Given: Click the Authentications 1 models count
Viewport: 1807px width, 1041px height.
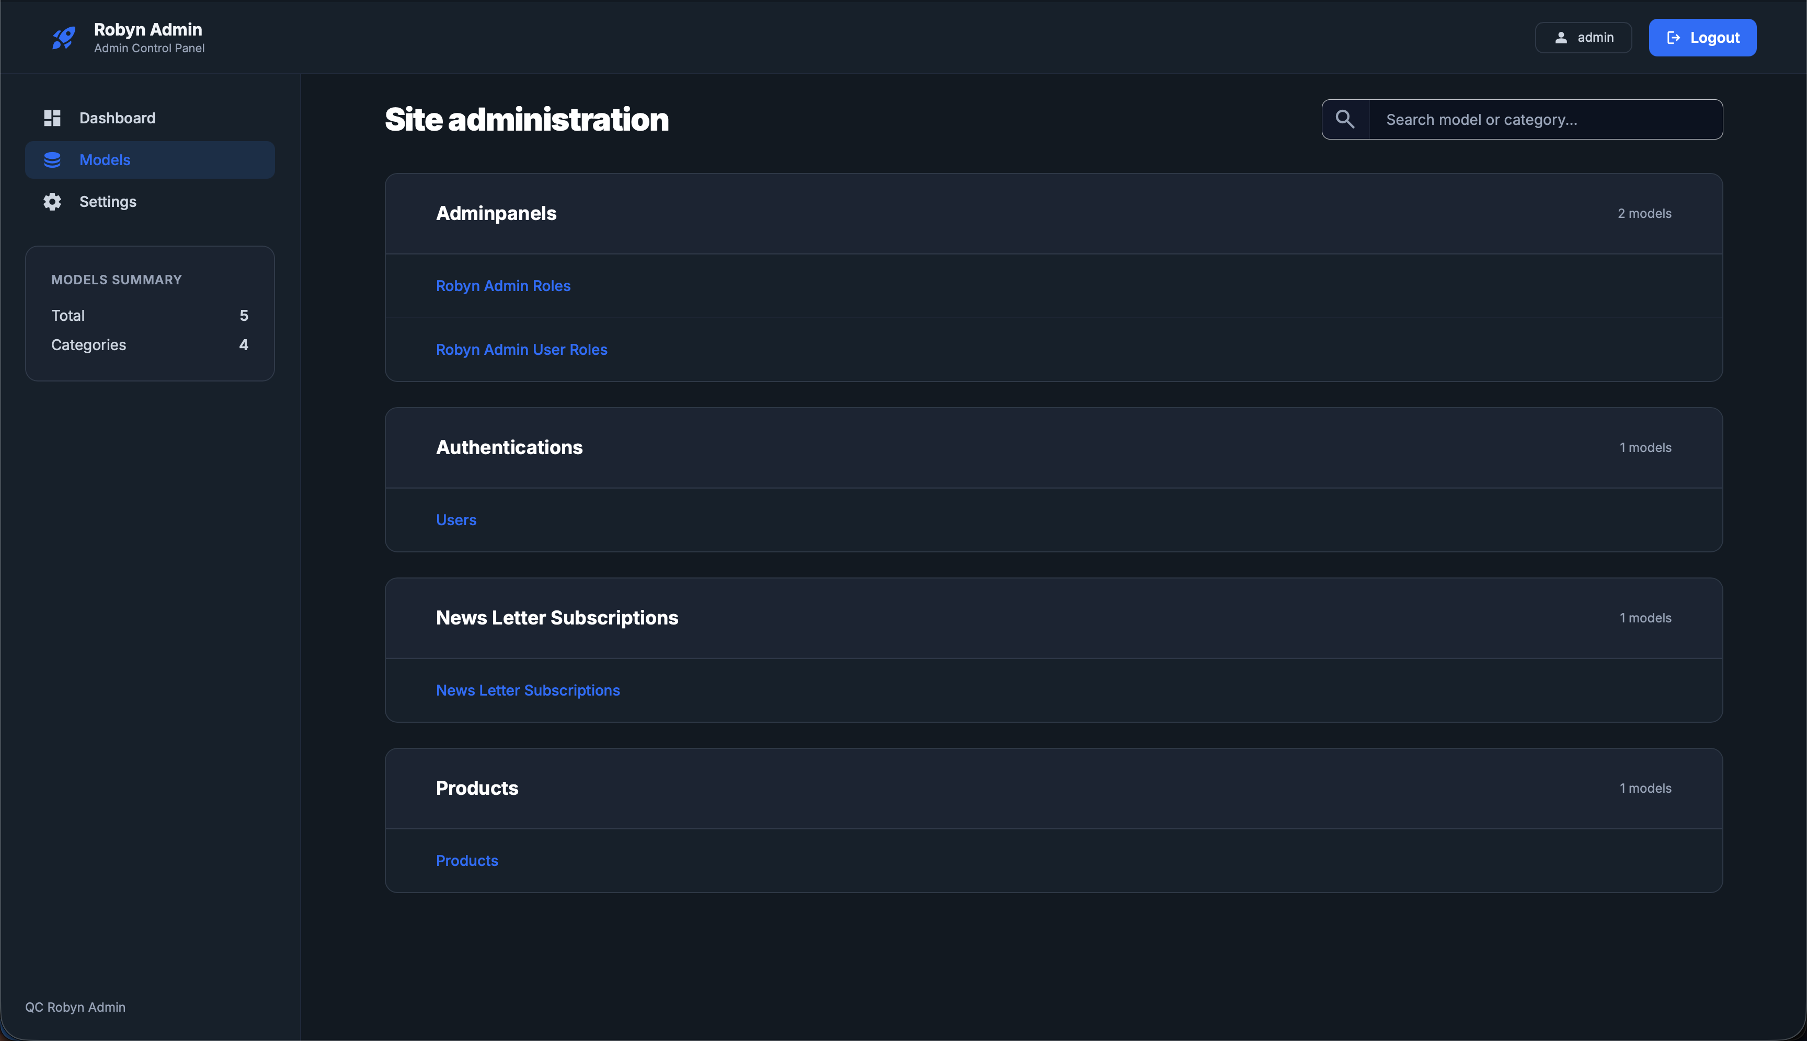Looking at the screenshot, I should click(x=1645, y=447).
